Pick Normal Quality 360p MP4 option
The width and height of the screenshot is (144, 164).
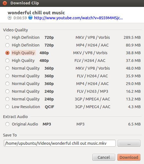click(x=7, y=84)
